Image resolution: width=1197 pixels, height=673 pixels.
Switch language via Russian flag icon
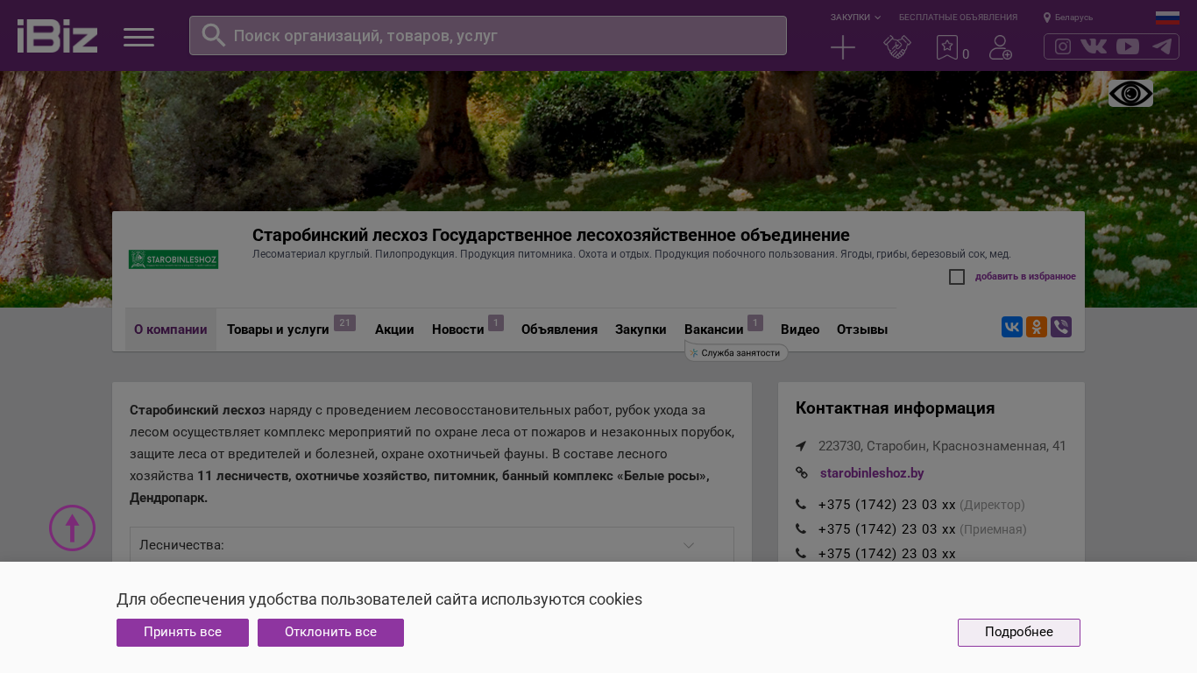click(x=1167, y=18)
